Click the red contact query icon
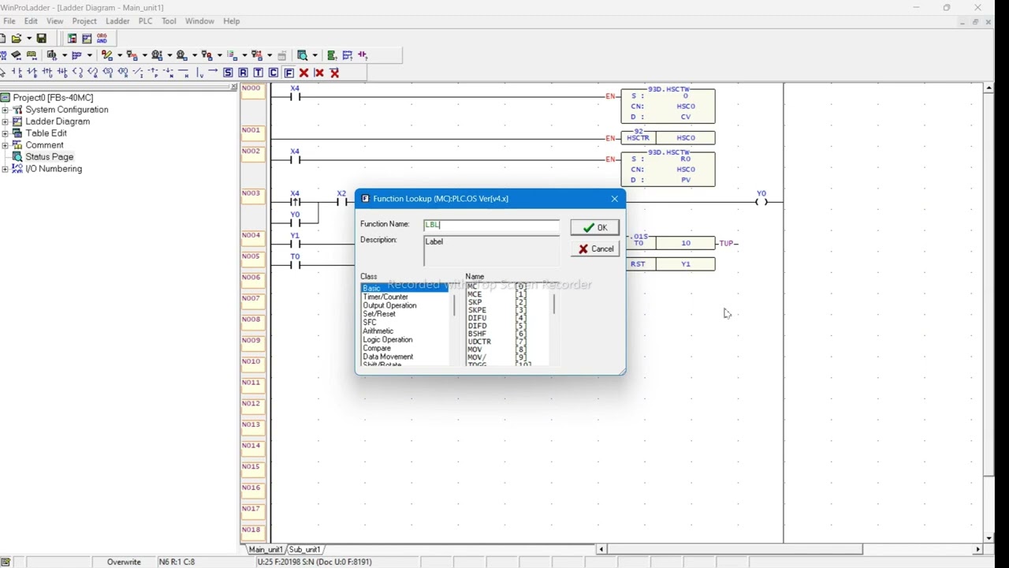Viewport: 1009px width, 568px height. (362, 55)
